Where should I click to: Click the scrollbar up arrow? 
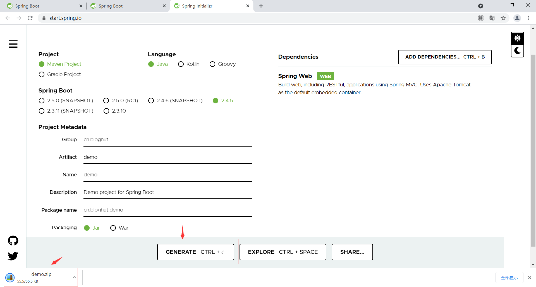pyautogui.click(x=533, y=28)
